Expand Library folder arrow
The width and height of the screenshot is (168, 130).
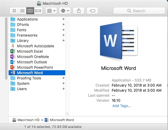(x=64, y=40)
